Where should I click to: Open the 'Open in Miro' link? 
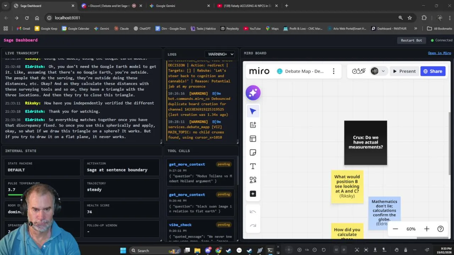click(439, 53)
